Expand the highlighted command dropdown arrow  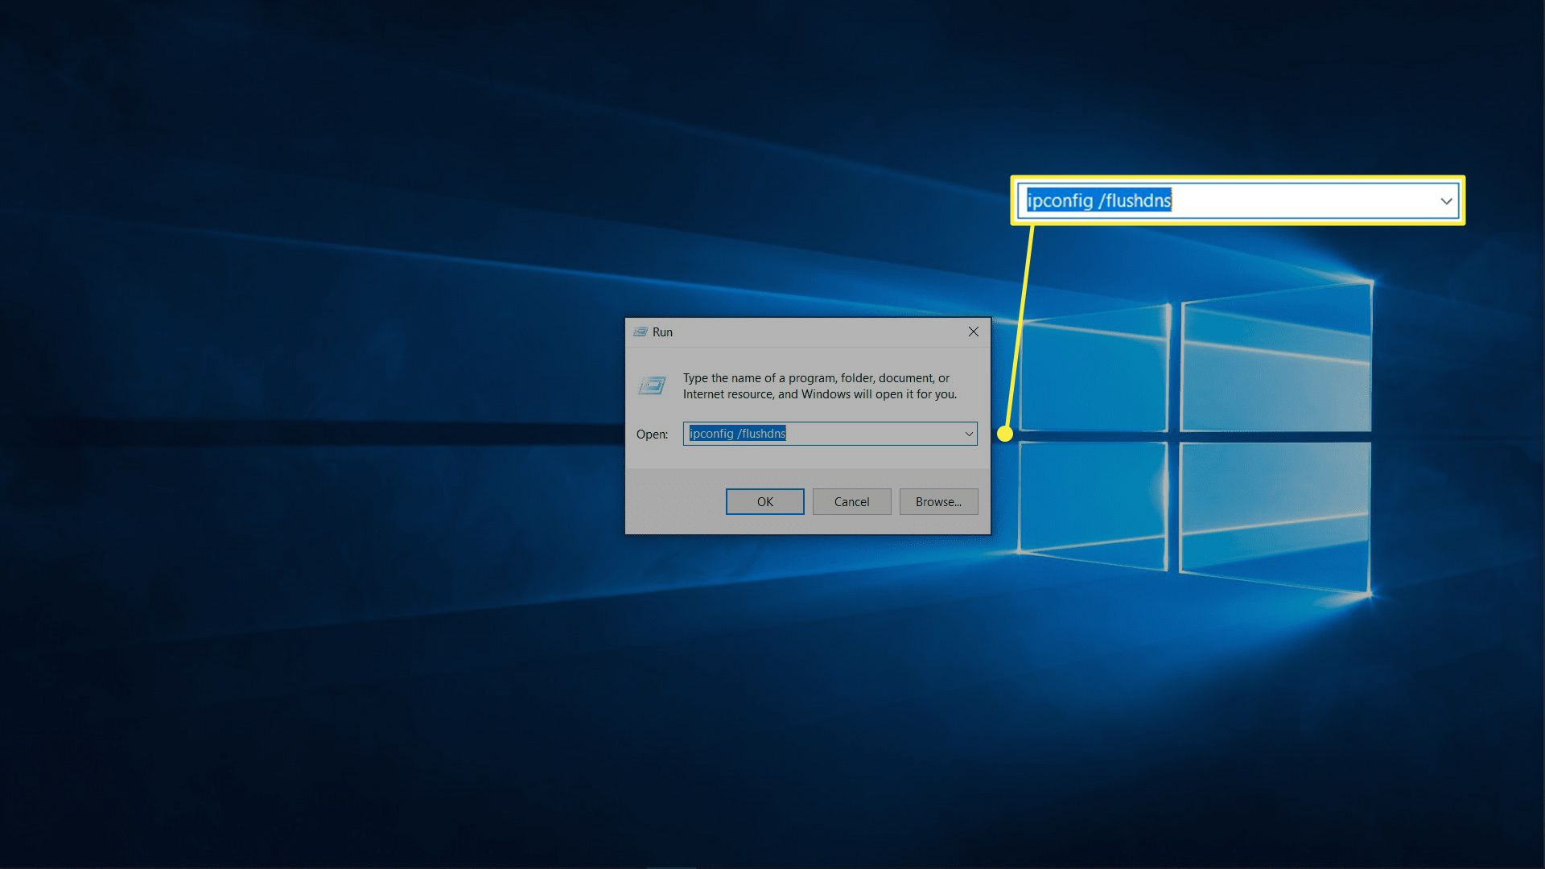tap(1445, 200)
